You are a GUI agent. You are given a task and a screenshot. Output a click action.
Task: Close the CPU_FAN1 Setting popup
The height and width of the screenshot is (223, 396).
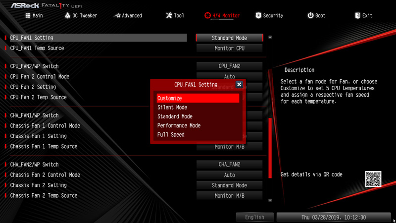coord(239,84)
